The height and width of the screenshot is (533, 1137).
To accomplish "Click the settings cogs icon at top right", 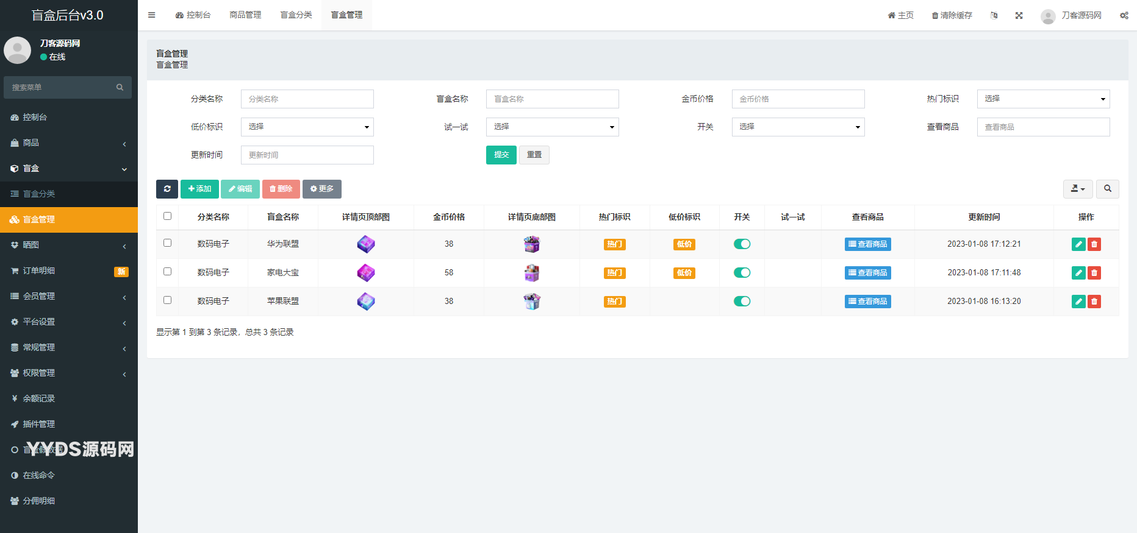I will pos(1124,15).
